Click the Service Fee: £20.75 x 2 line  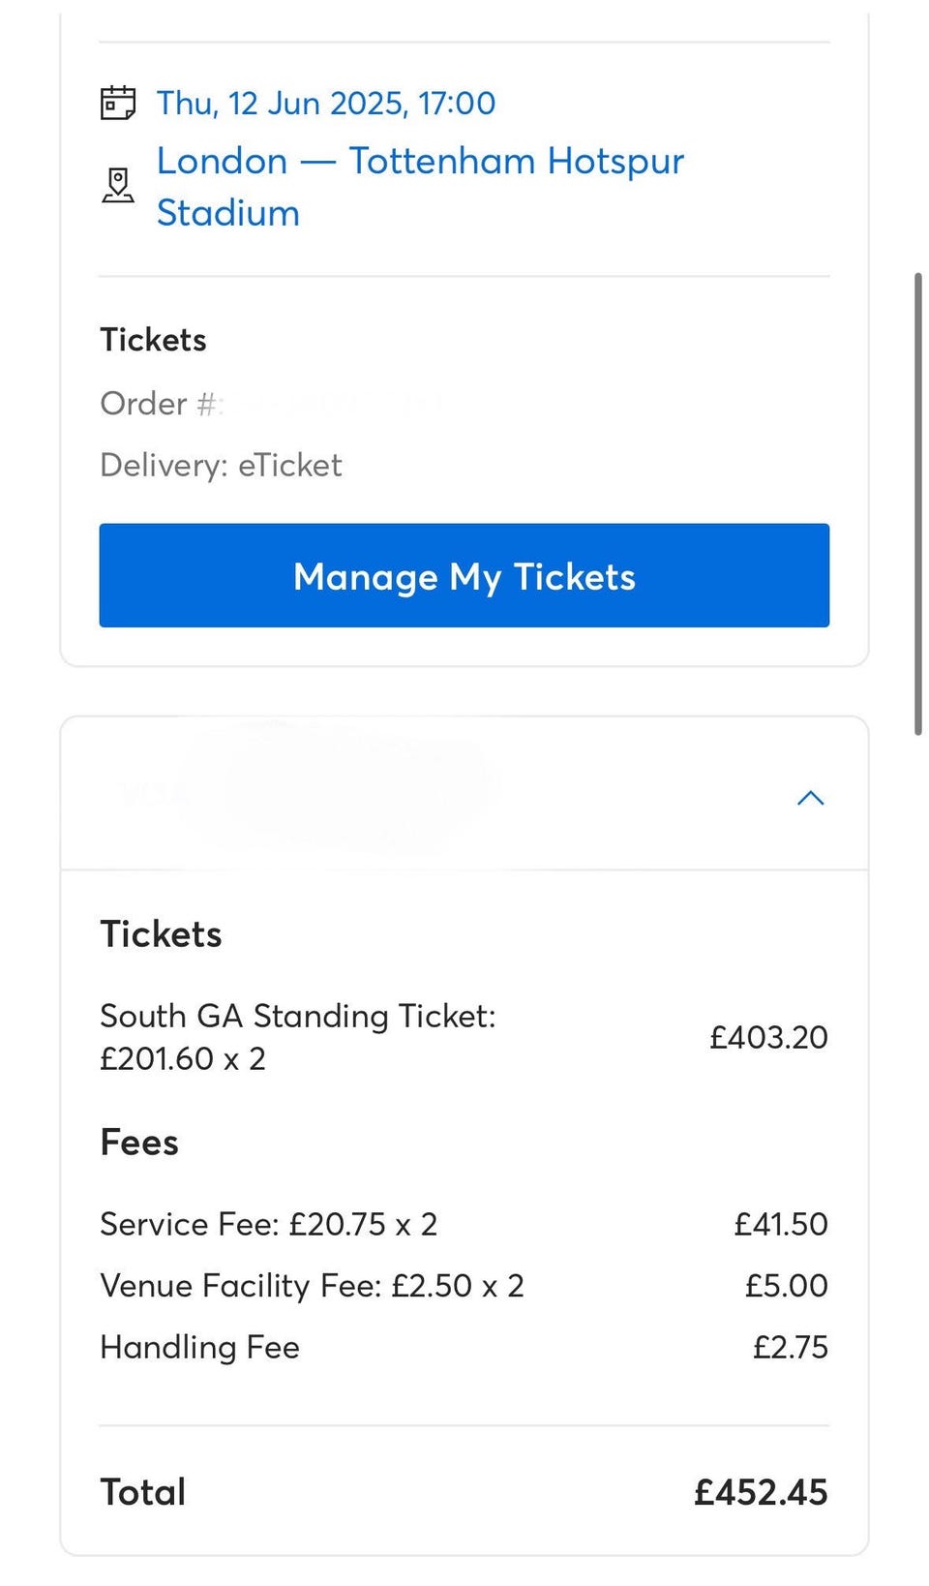268,1224
